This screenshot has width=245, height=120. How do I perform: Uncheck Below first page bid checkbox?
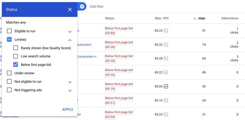pos(15,64)
